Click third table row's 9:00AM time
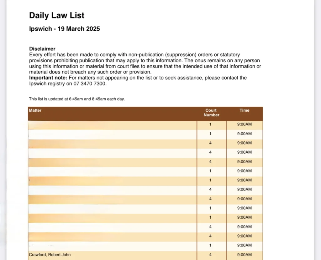Screen dimensions: 321x260 click(244, 143)
